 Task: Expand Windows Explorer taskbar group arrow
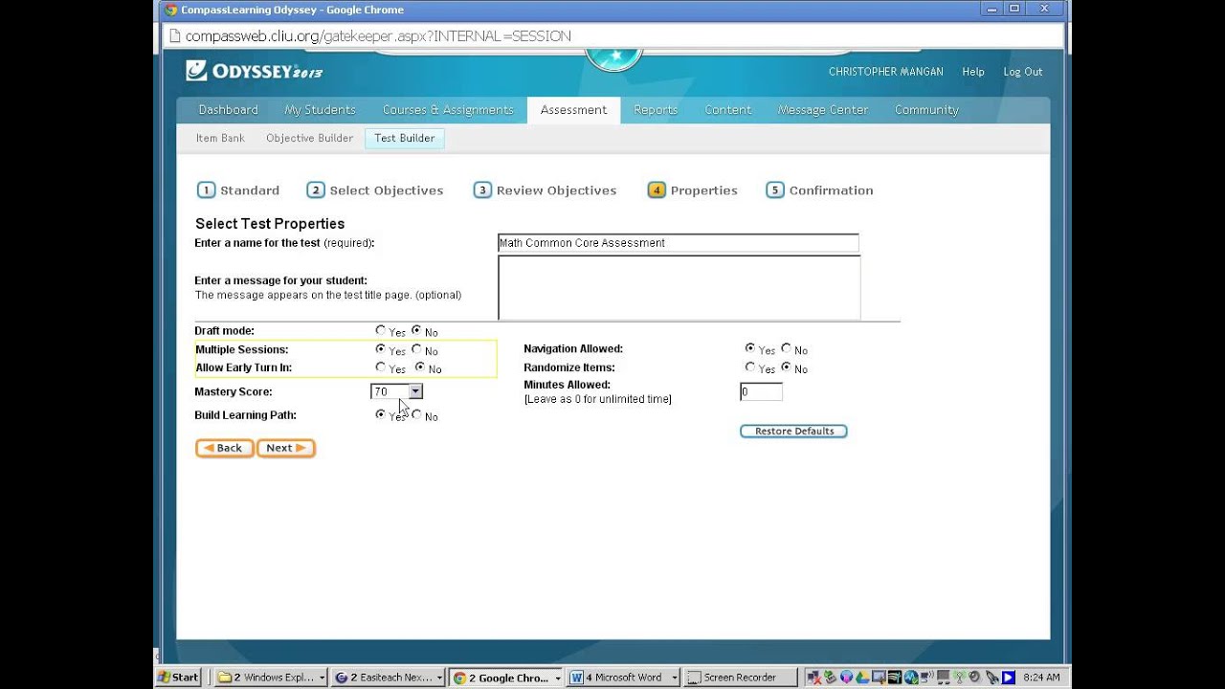[322, 678]
